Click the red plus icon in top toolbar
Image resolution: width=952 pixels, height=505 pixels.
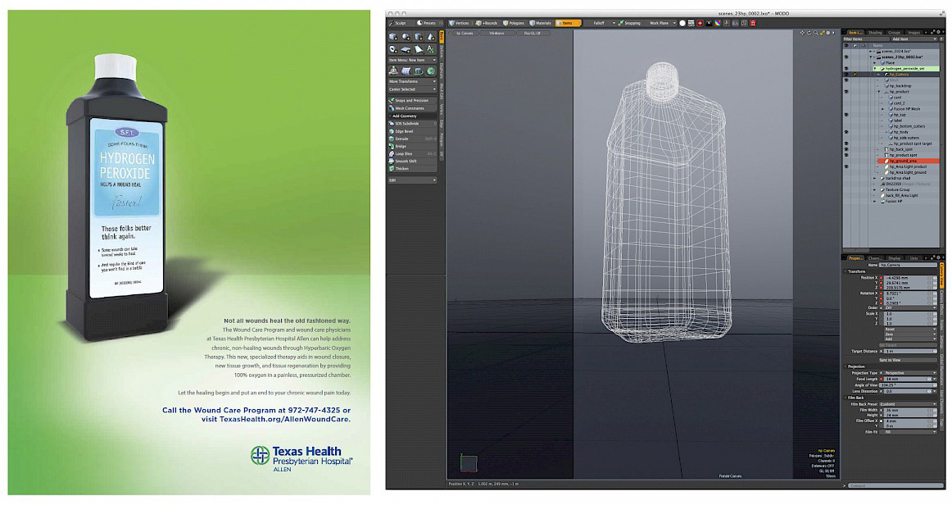700,23
